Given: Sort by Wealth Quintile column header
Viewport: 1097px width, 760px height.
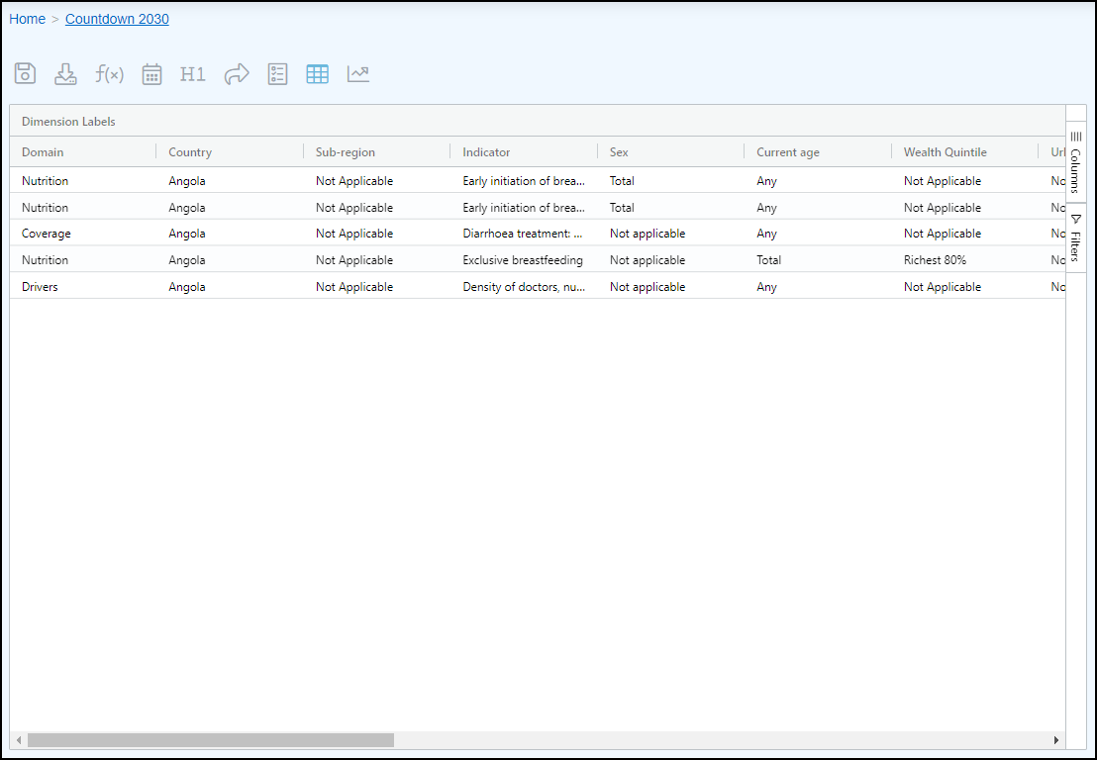Looking at the screenshot, I should [945, 152].
